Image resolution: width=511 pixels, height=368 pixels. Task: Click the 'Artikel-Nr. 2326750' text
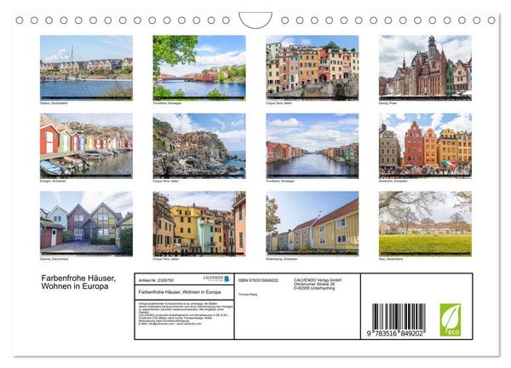click(x=156, y=280)
